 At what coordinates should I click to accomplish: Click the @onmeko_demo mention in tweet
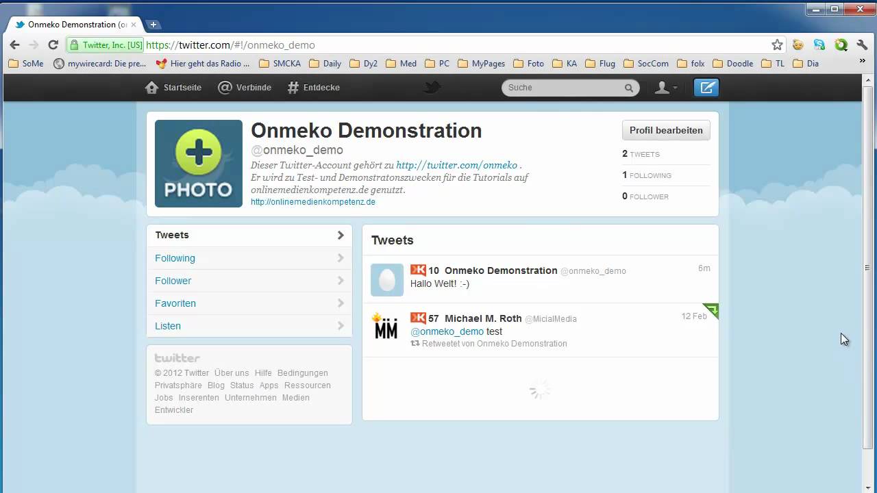point(447,331)
